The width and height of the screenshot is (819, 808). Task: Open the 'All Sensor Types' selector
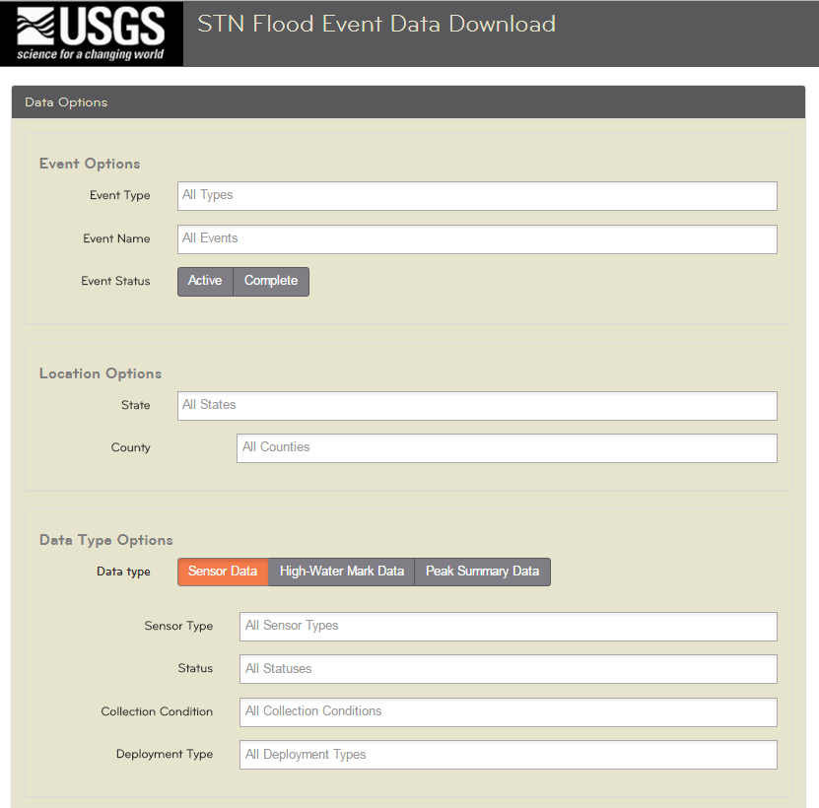(x=507, y=627)
